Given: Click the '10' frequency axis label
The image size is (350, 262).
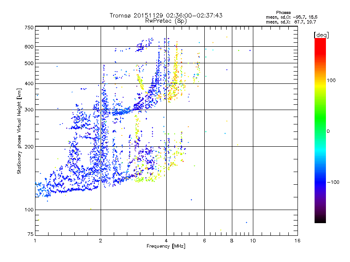Looking at the screenshot, I should coord(253,241).
